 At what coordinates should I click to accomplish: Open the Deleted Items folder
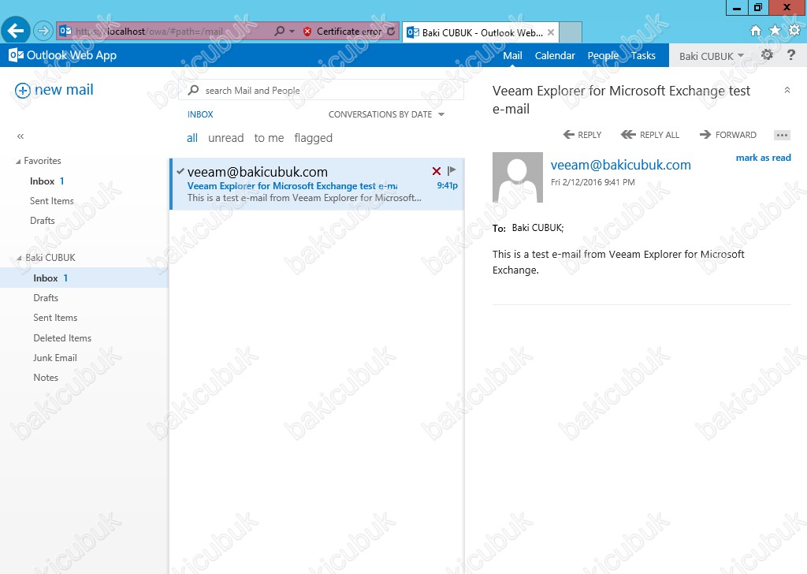(x=62, y=337)
